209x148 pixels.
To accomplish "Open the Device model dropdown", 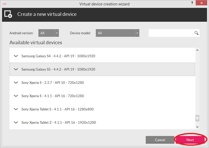I will [x=117, y=33].
